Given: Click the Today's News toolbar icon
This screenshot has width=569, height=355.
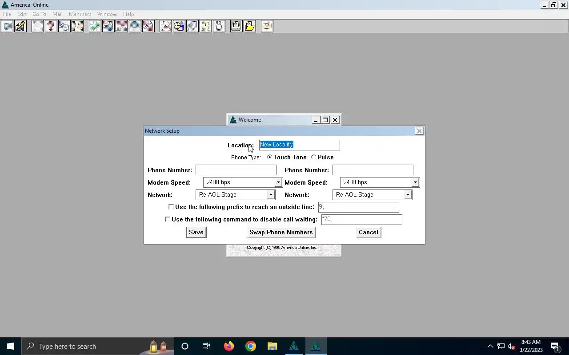Looking at the screenshot, I should tap(108, 26).
